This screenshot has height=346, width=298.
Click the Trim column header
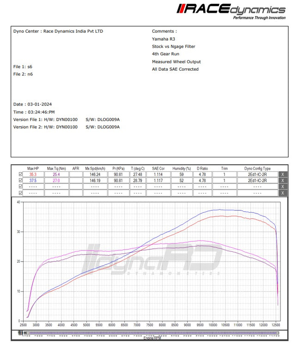tap(224, 168)
